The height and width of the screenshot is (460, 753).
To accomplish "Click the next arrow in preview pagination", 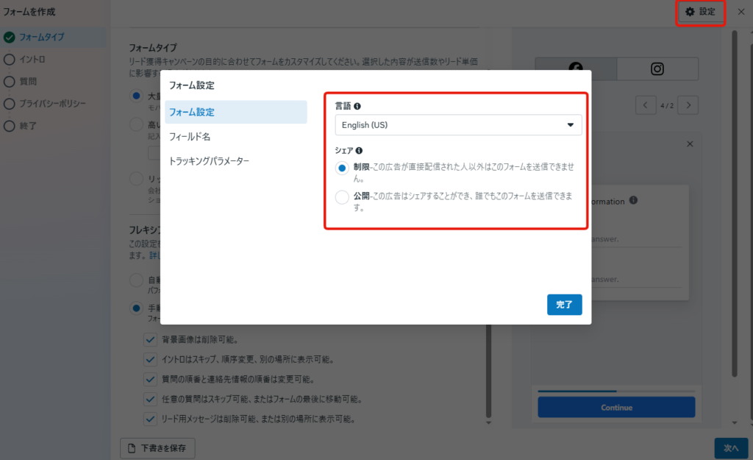I will click(687, 105).
